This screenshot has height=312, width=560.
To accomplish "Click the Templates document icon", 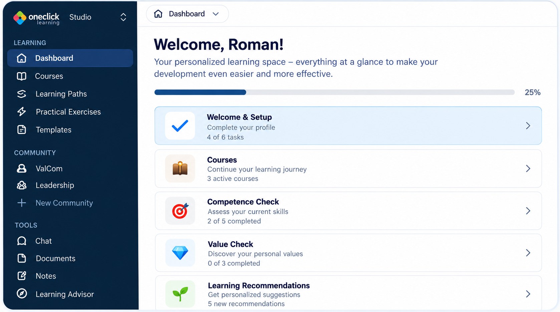I will click(22, 130).
